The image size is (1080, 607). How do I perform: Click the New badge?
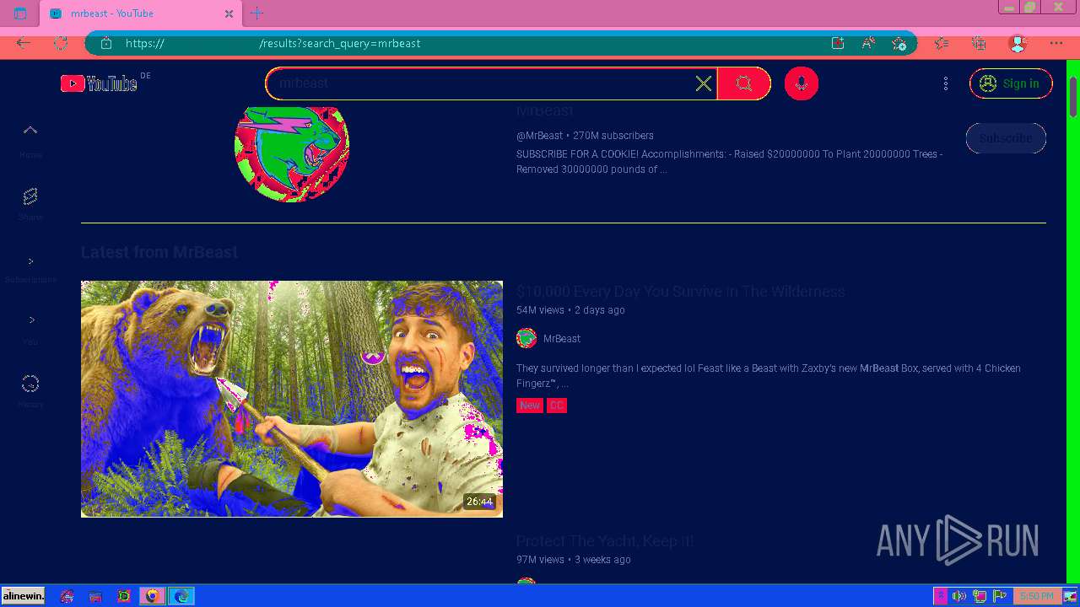530,406
